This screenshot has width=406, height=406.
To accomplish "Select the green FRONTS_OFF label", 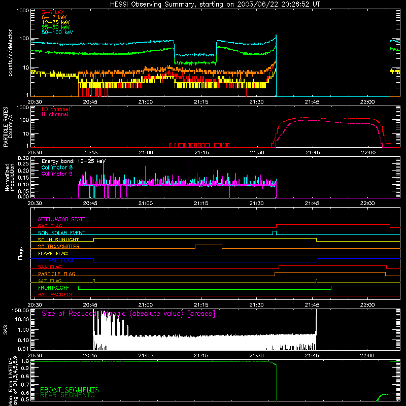I will coord(53,288).
